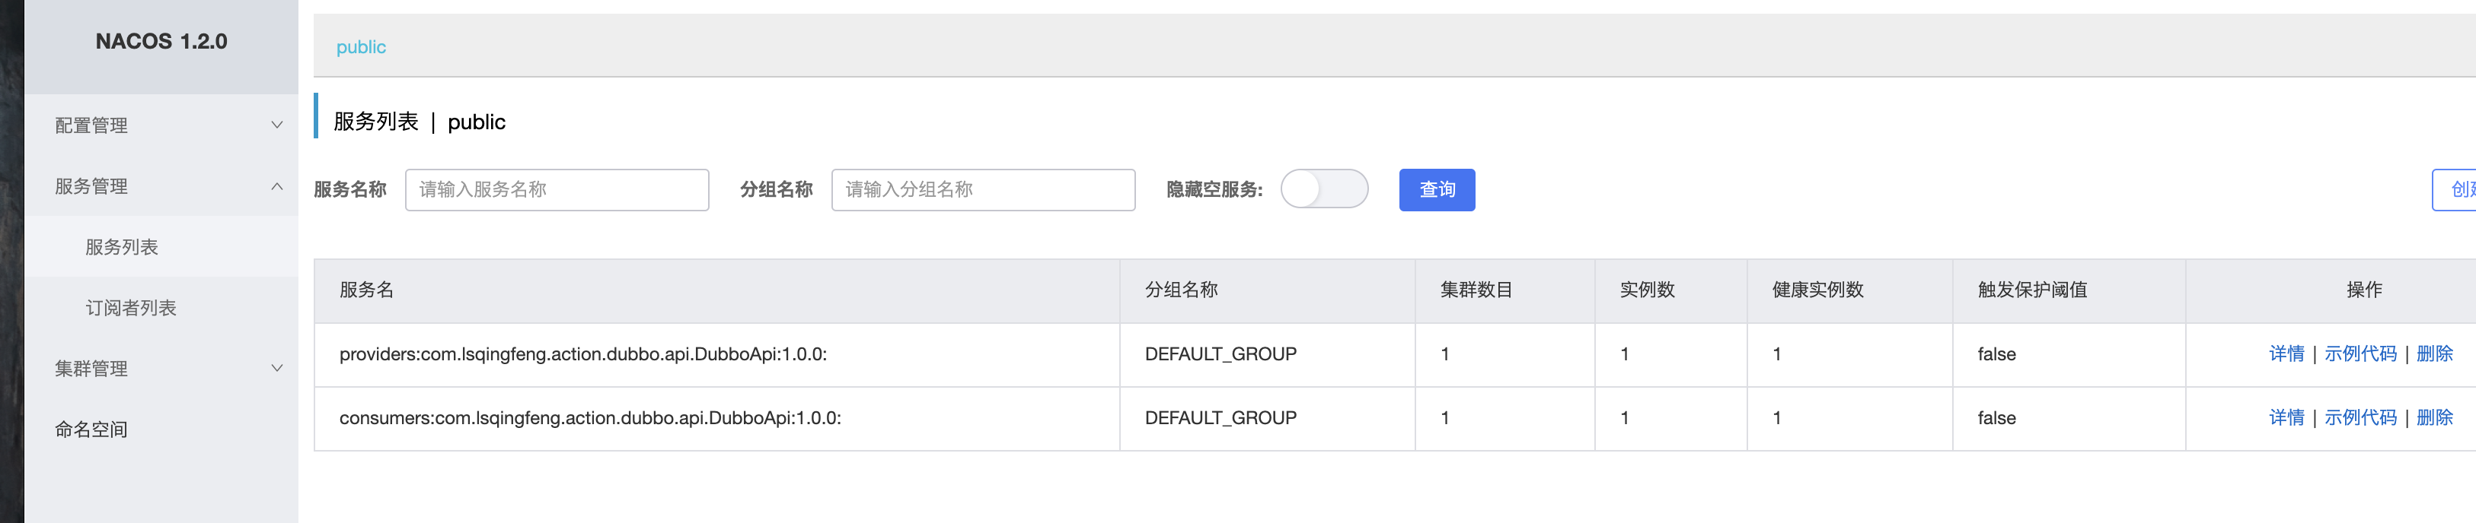Show 示例代码 for the providers service
The image size is (2476, 523).
point(2360,354)
